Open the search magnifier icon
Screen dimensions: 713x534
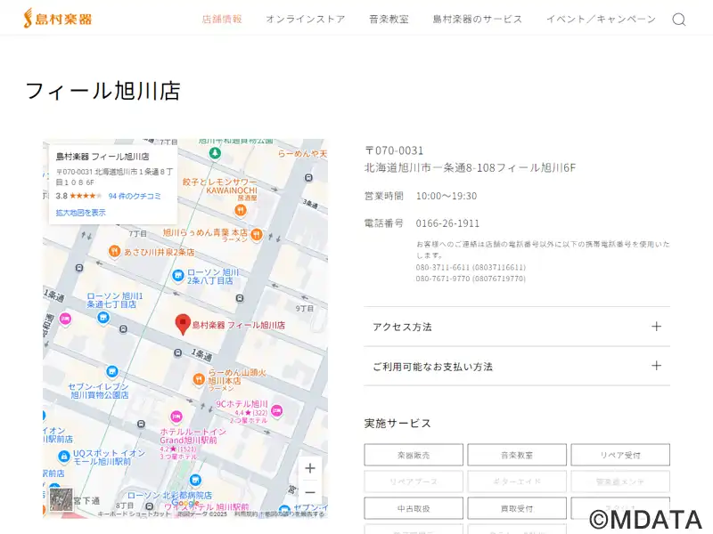(x=679, y=20)
